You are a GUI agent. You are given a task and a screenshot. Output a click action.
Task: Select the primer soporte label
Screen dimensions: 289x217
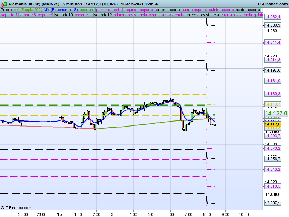[x=109, y=10]
